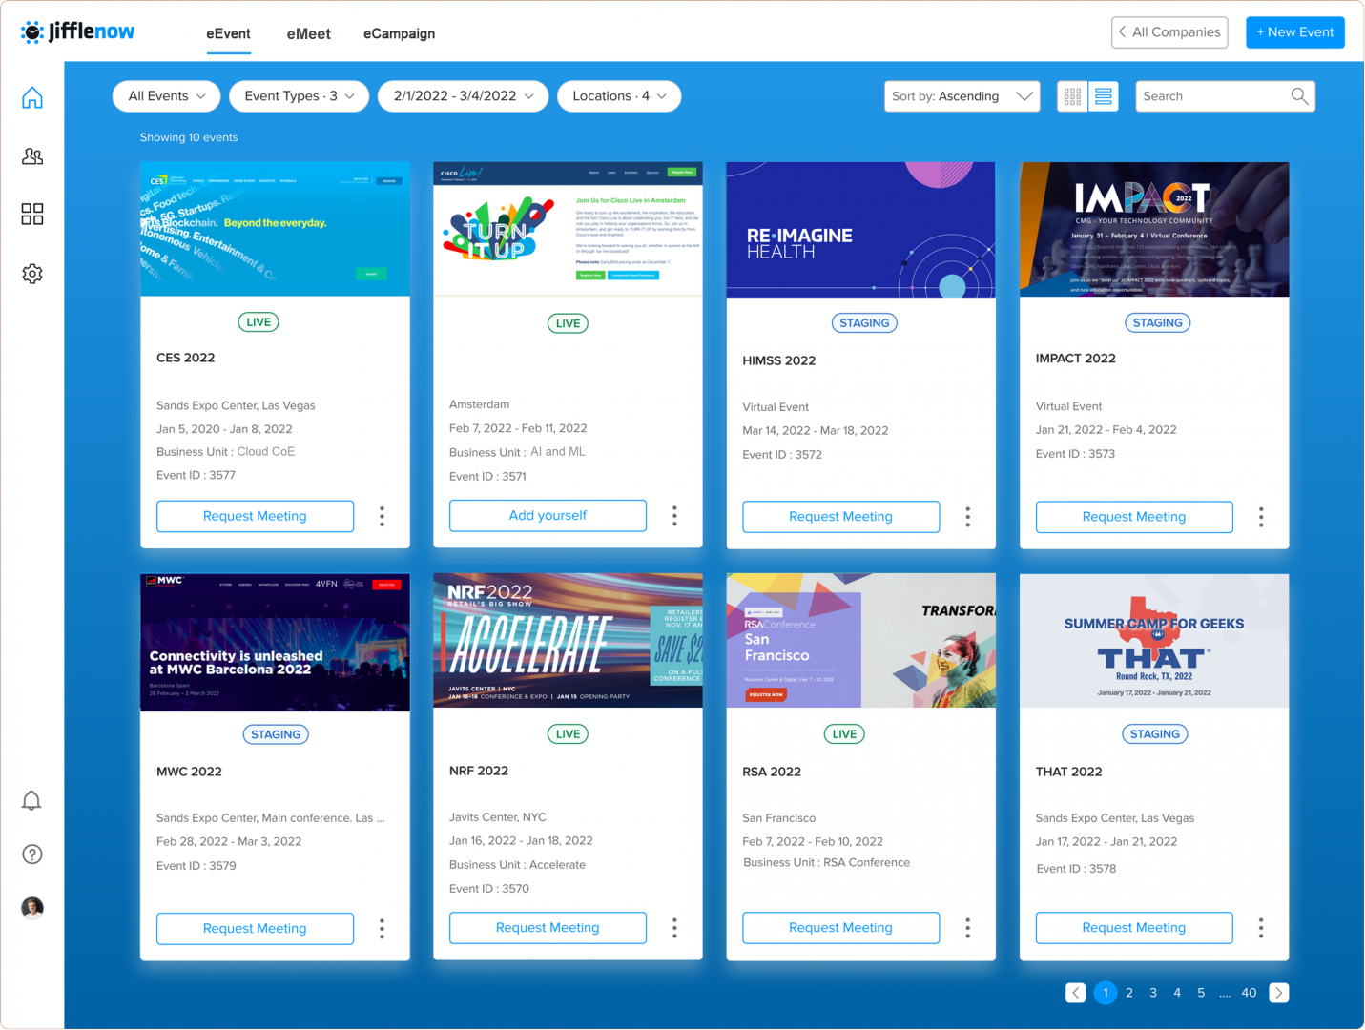Open the MWC Barcelona banner thumbnail
This screenshot has width=1365, height=1030.
[x=275, y=642]
